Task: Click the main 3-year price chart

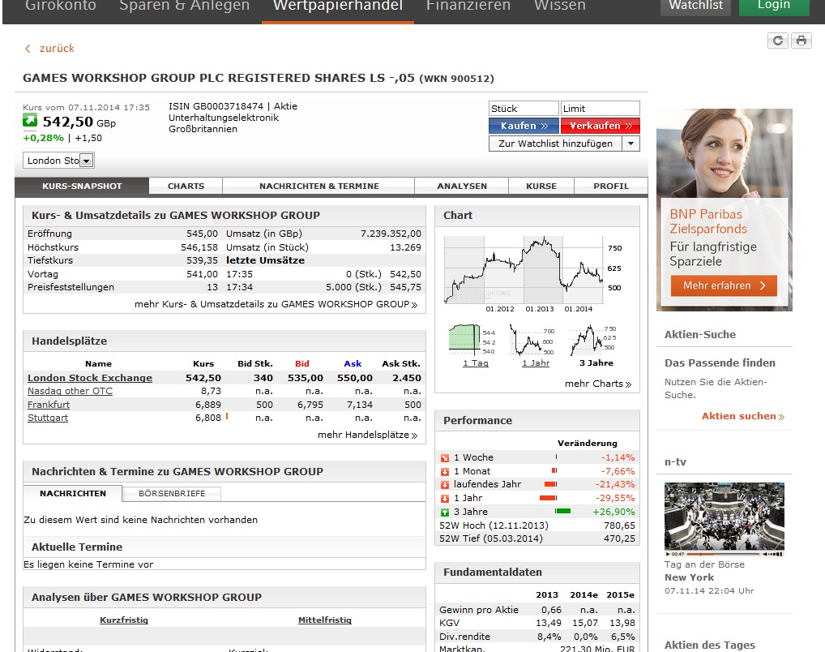Action: [533, 273]
